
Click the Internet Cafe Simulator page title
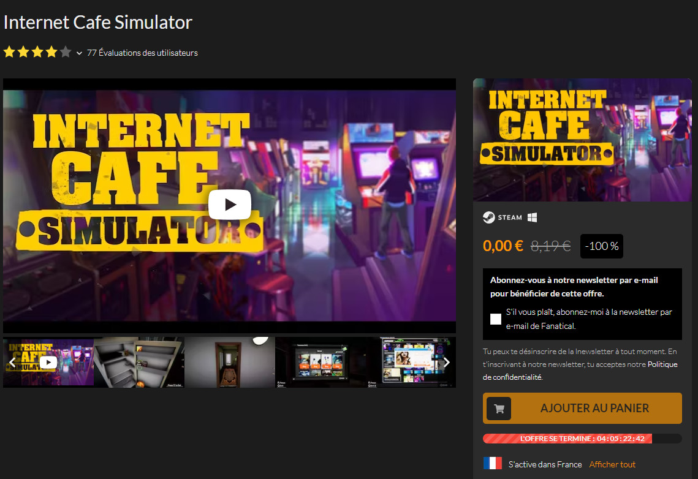pos(97,22)
